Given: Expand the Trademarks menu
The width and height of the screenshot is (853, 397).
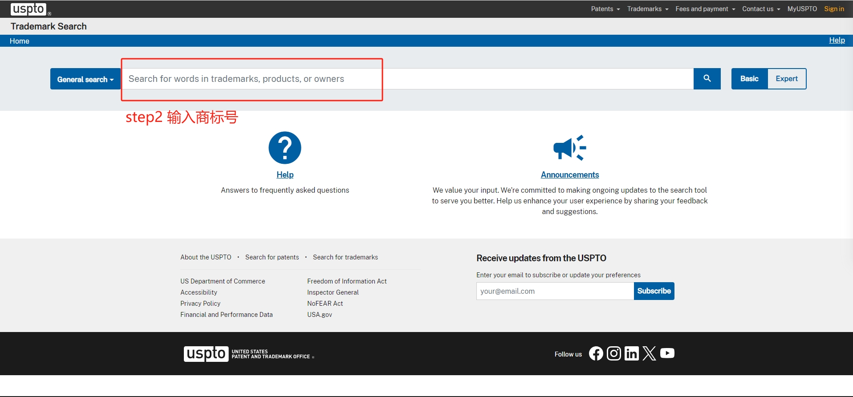Looking at the screenshot, I should [x=648, y=9].
